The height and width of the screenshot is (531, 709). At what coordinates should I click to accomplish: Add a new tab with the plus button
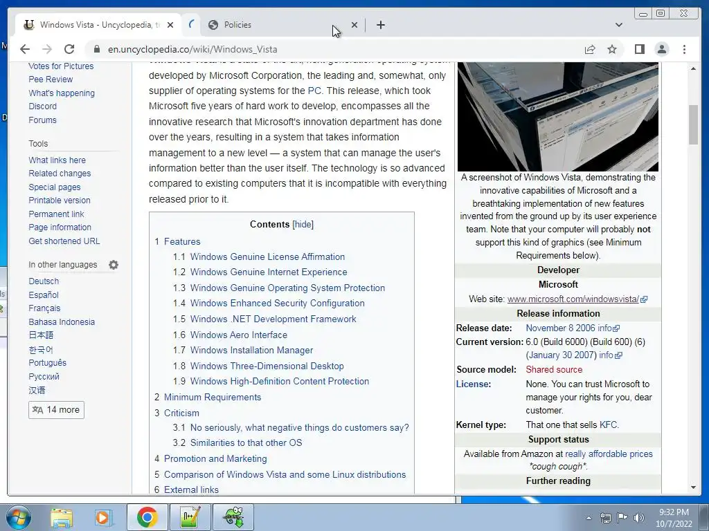point(381,25)
